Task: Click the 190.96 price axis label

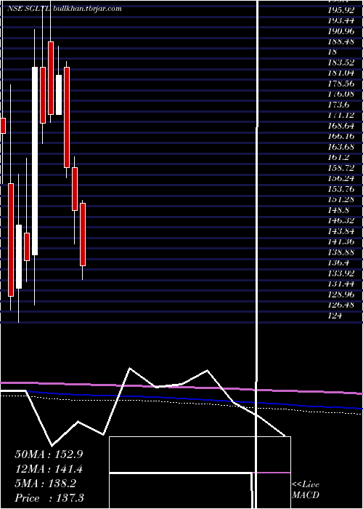Action: (x=340, y=31)
